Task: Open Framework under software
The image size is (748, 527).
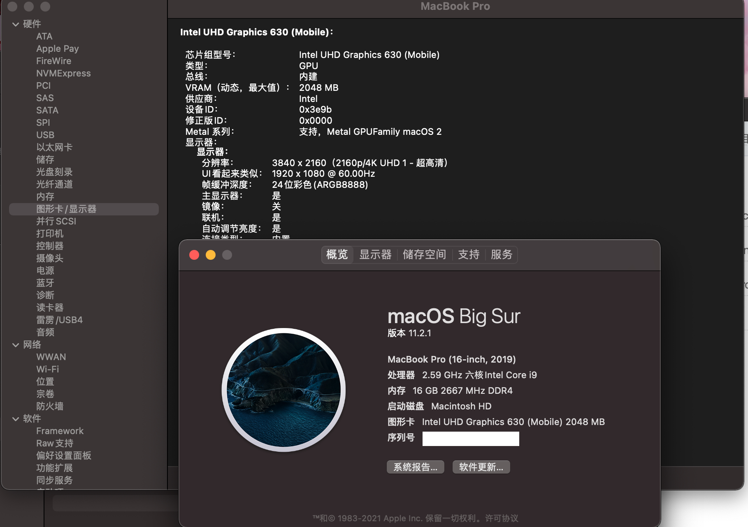Action: coord(60,431)
